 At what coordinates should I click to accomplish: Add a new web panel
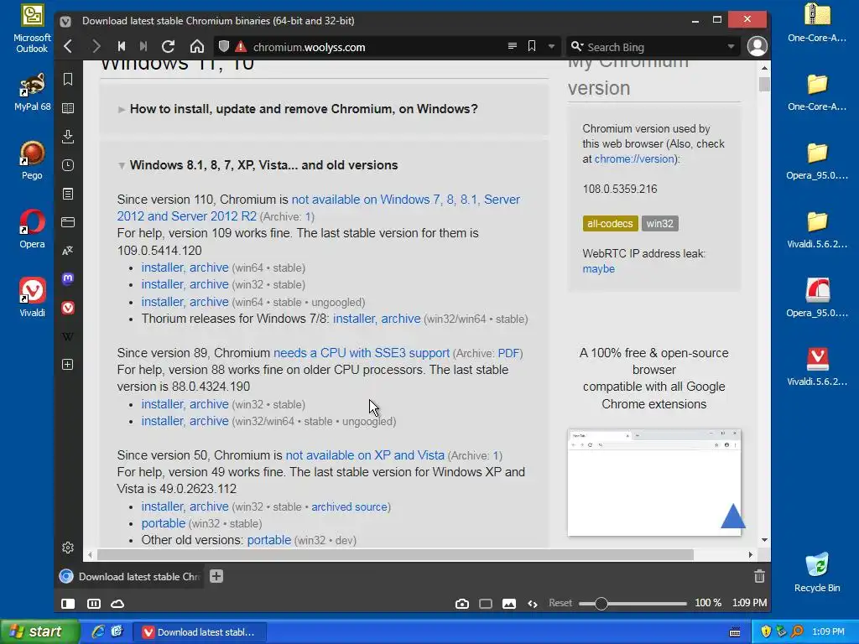(68, 365)
